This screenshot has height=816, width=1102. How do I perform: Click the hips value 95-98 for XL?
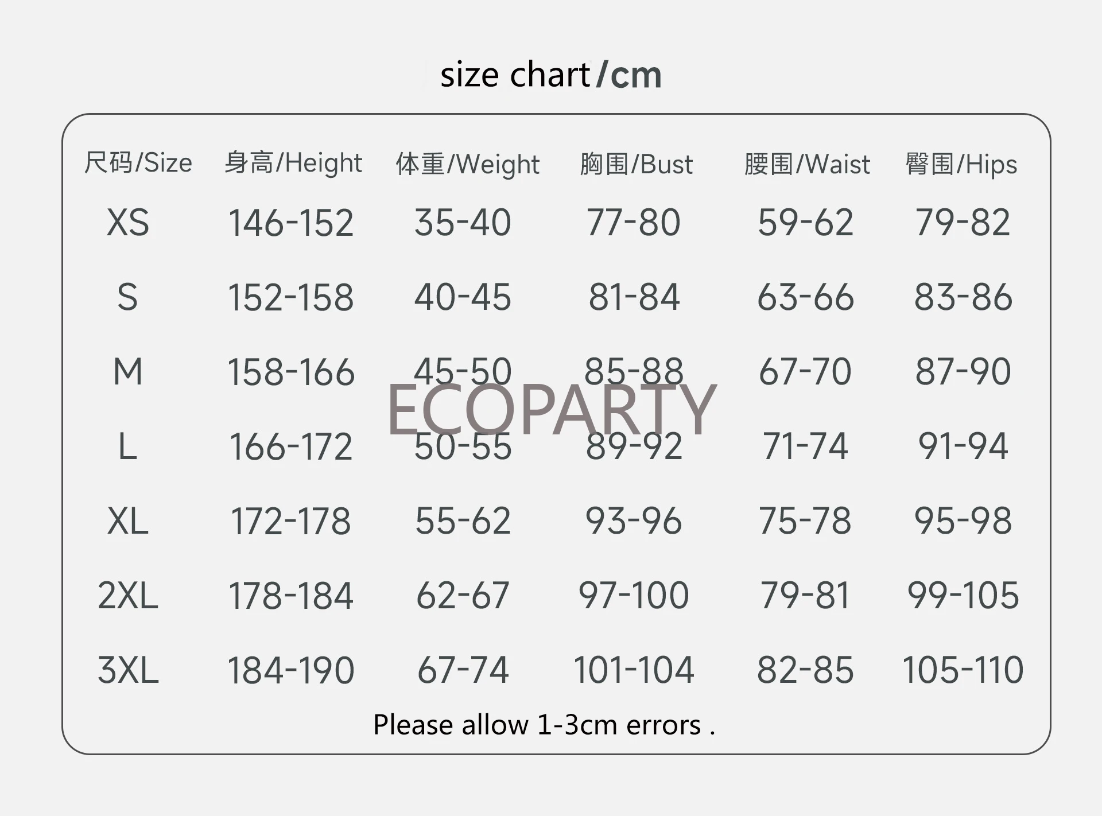coord(963,521)
